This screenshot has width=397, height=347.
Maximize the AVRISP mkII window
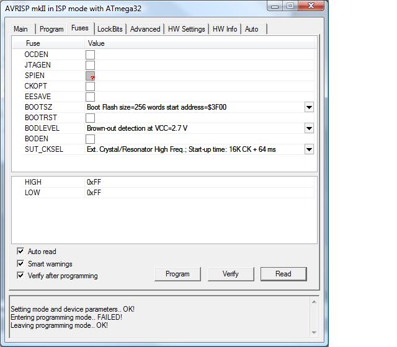coord(290,6)
